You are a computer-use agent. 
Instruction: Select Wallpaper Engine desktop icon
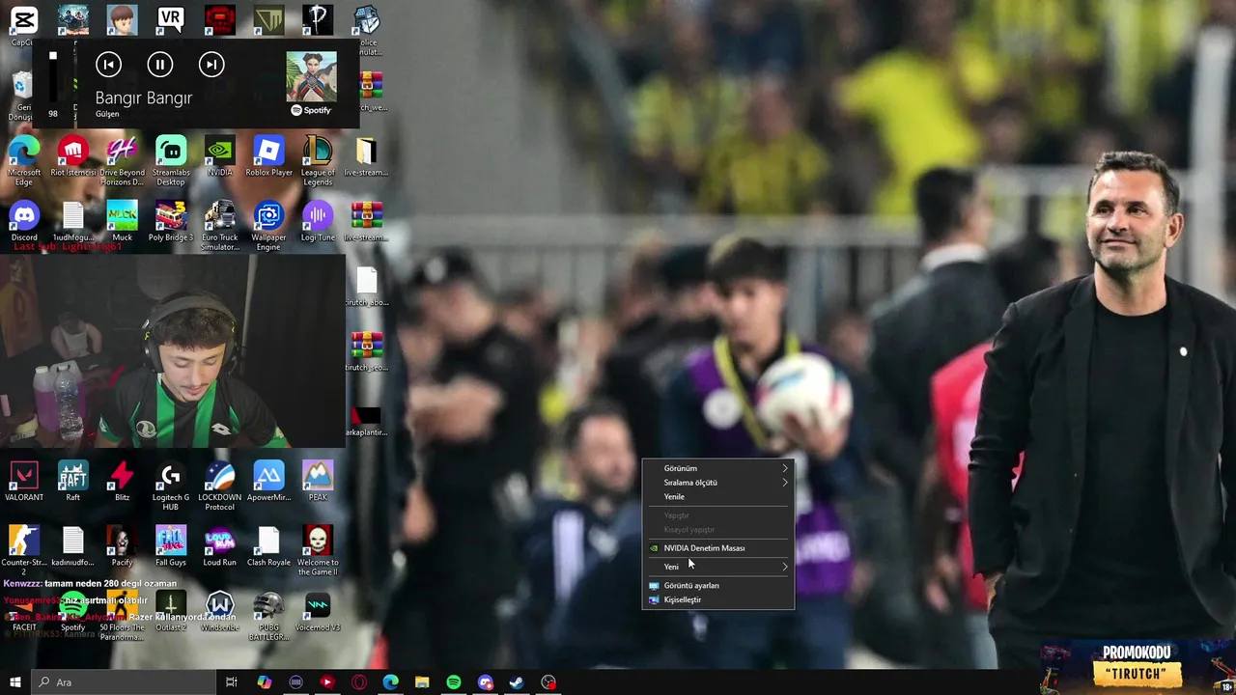tap(268, 226)
